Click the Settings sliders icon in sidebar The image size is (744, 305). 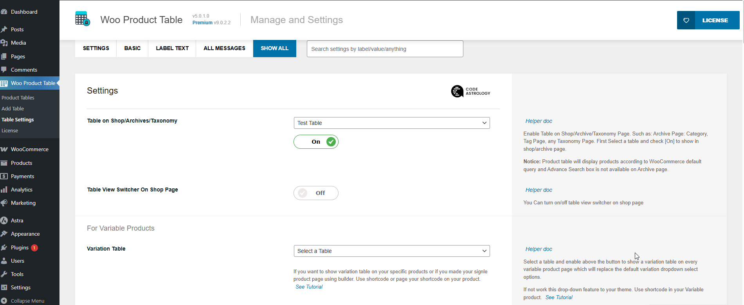click(x=4, y=287)
